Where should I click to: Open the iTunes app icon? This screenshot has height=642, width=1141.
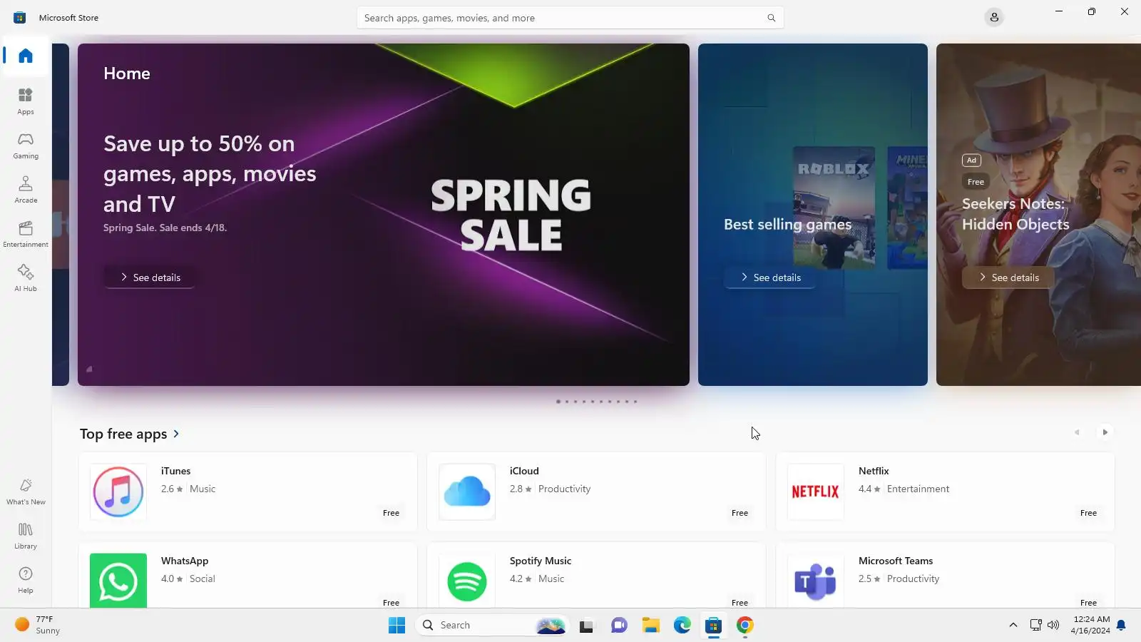118,491
